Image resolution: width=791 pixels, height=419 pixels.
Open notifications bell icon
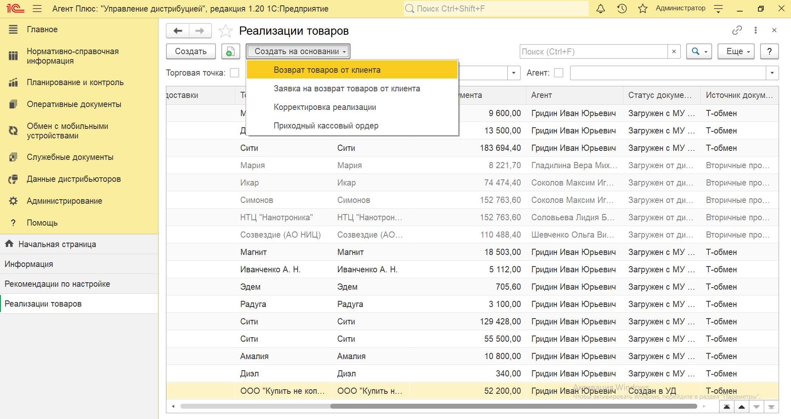pos(601,9)
